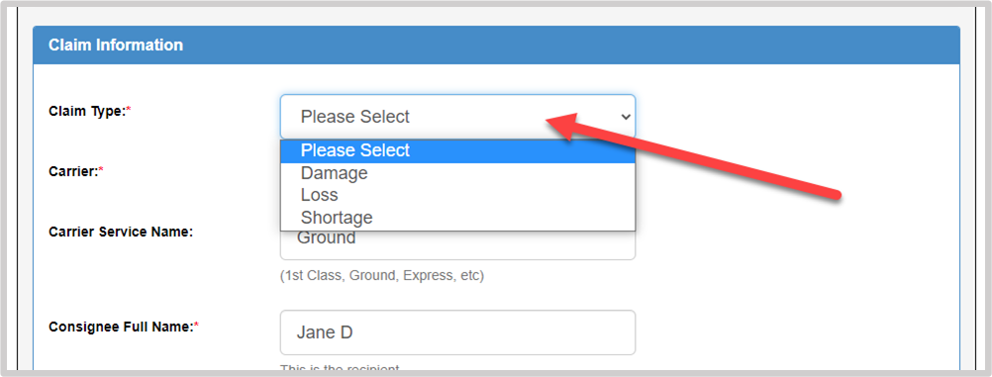992x377 pixels.
Task: Focus the Carrier Service Name field containing Ground
Action: [457, 244]
